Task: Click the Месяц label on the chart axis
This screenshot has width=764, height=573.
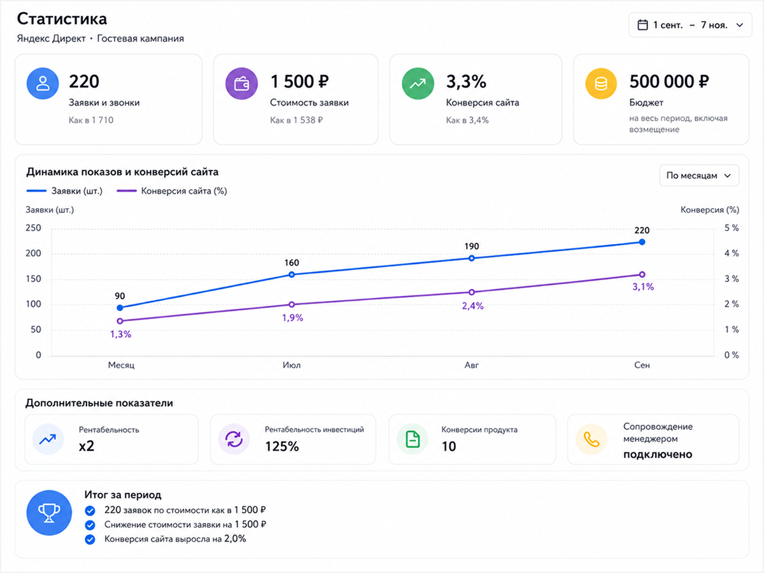Action: (x=121, y=365)
